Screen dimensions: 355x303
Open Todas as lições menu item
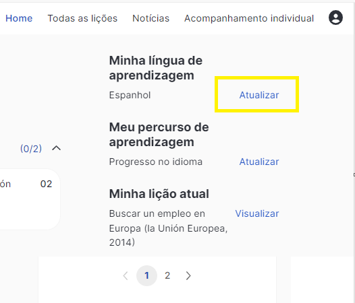[82, 18]
